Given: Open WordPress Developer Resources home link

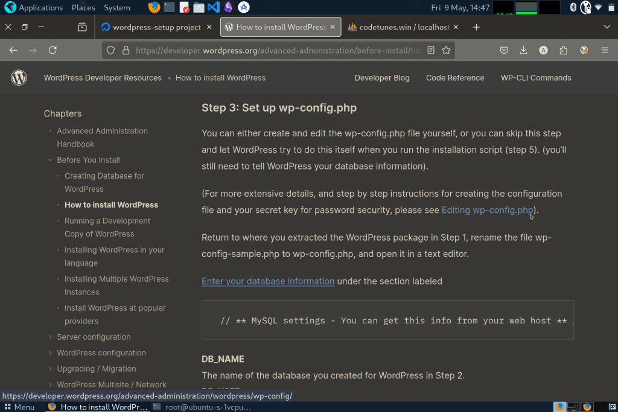Looking at the screenshot, I should [x=103, y=78].
